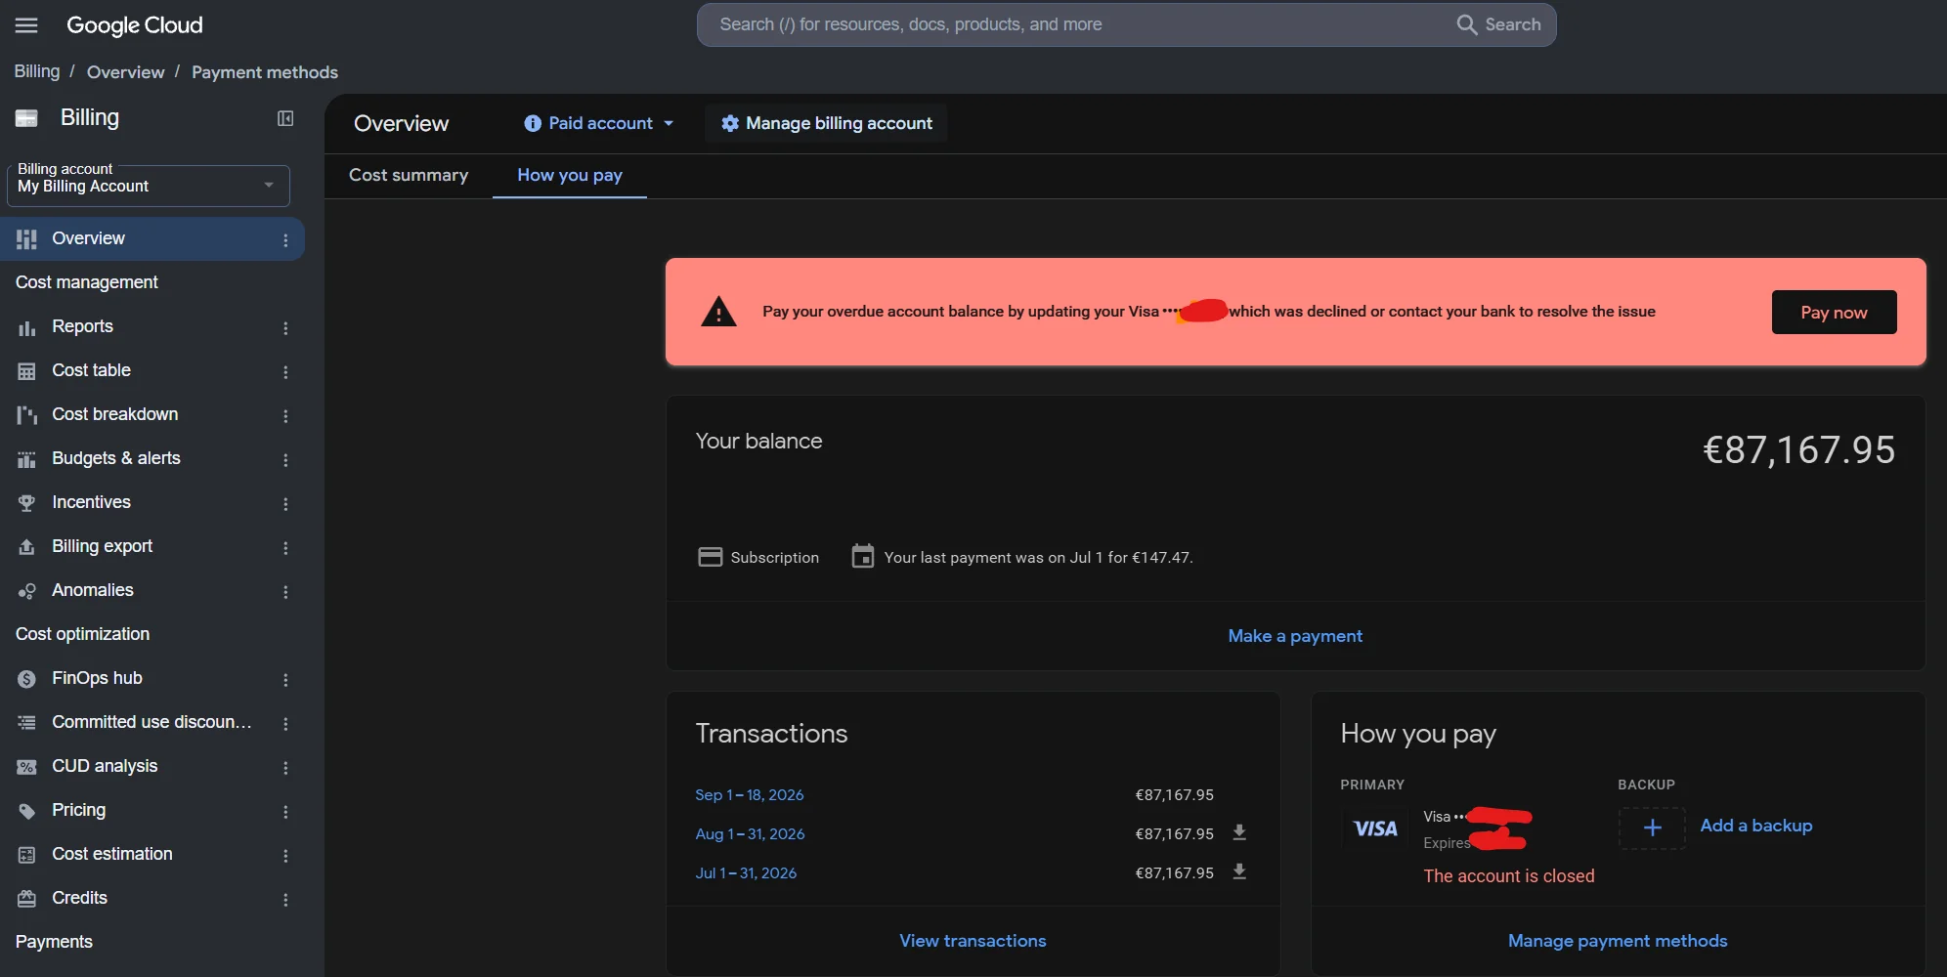Open more options for Billing export
This screenshot has height=977, width=1947.
tap(285, 548)
